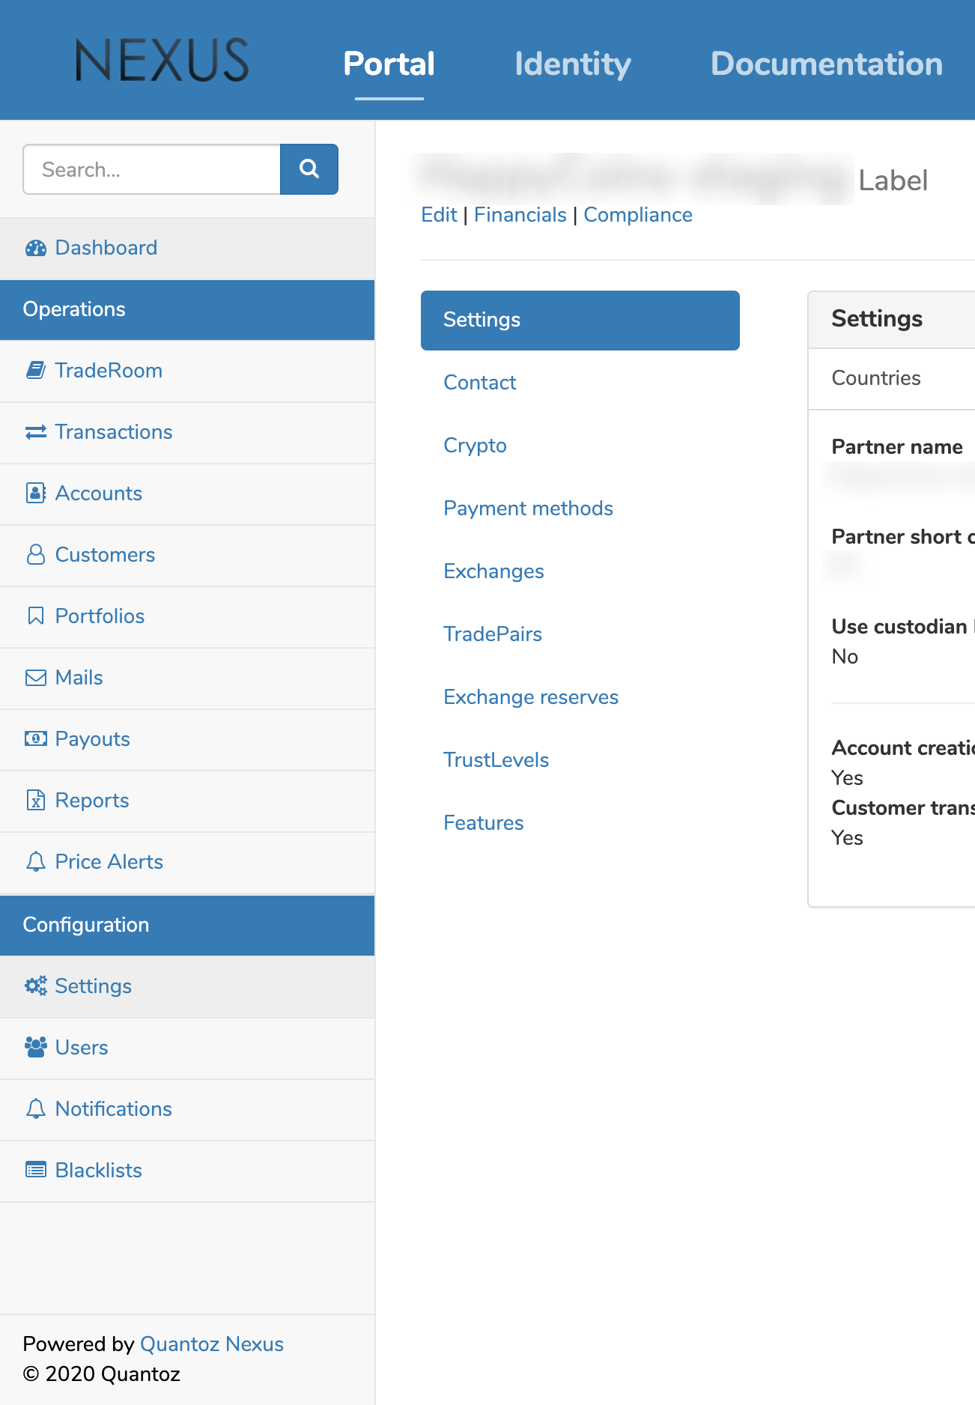Screen dimensions: 975x1405
Task: Click the Transactions arrows icon
Action: 35,432
